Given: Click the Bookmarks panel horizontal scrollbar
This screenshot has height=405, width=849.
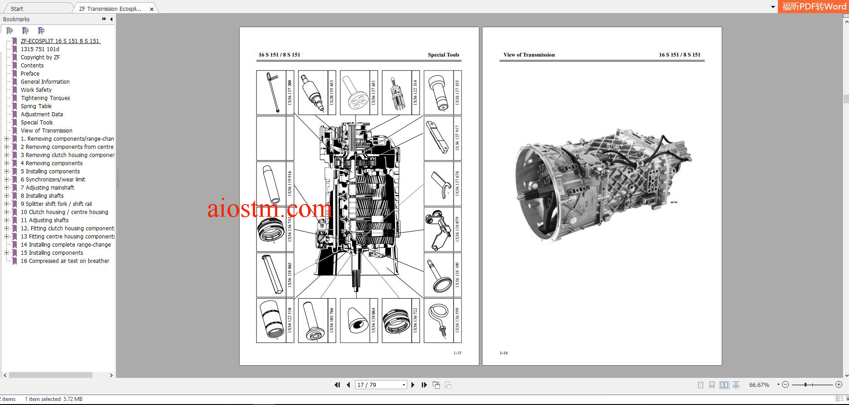Looking at the screenshot, I should pyautogui.click(x=51, y=375).
